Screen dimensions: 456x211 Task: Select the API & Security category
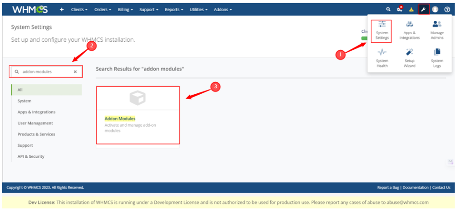pyautogui.click(x=31, y=156)
